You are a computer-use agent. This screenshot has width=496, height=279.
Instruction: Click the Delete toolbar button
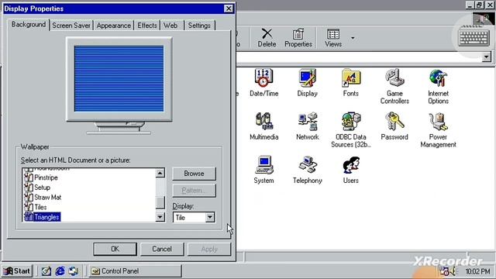267,38
